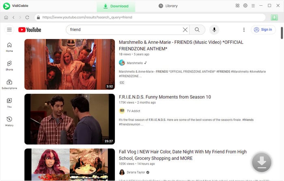Open YouTube guide hamburger menu
This screenshot has width=284, height=181.
click(x=9, y=30)
